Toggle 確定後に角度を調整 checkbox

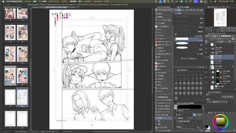(x=177, y=121)
